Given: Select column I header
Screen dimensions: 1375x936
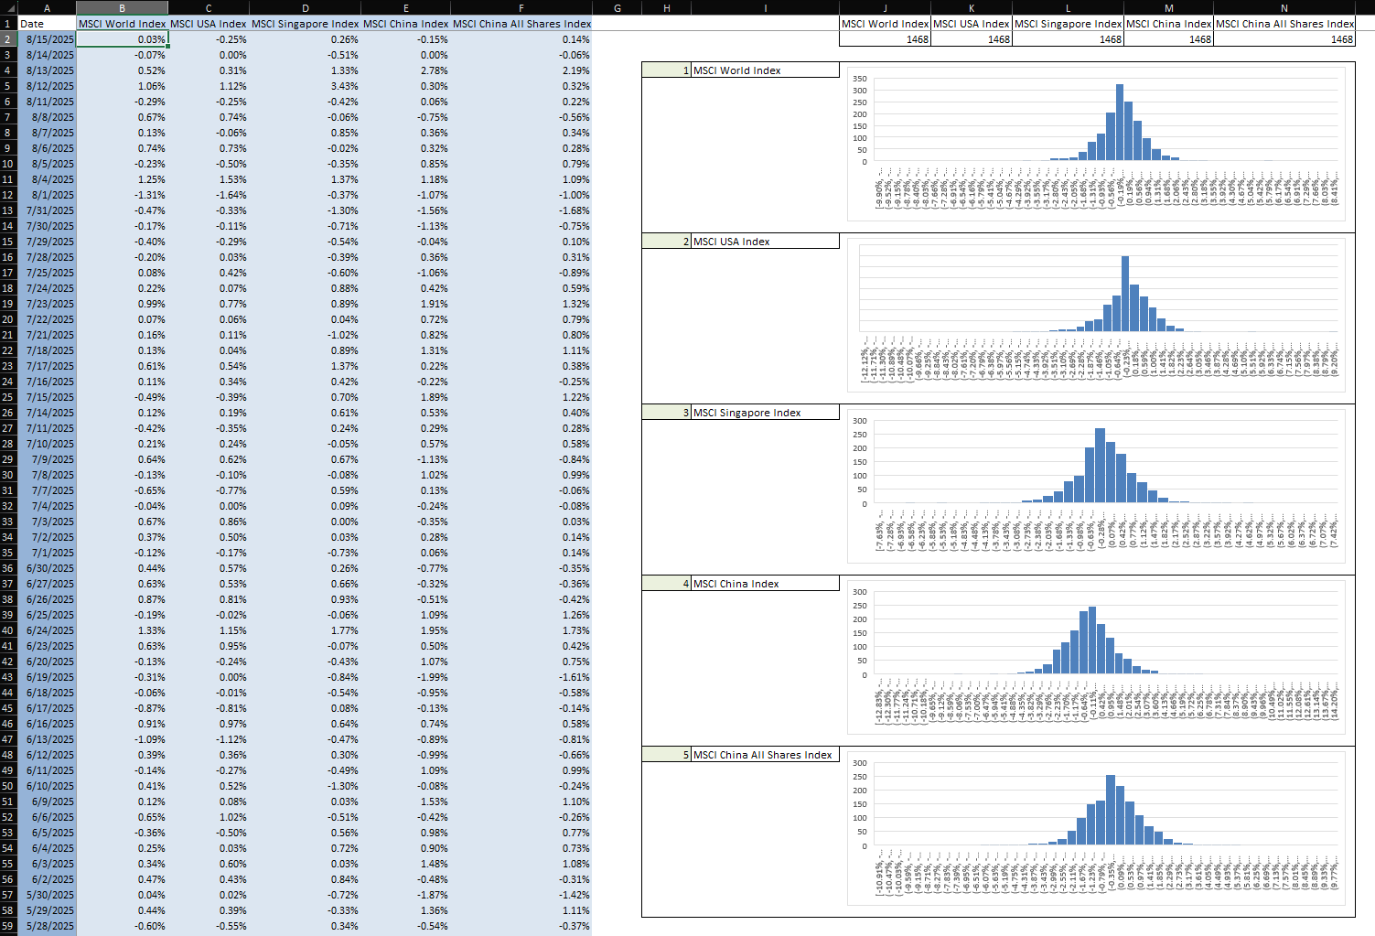Looking at the screenshot, I should tap(765, 8).
